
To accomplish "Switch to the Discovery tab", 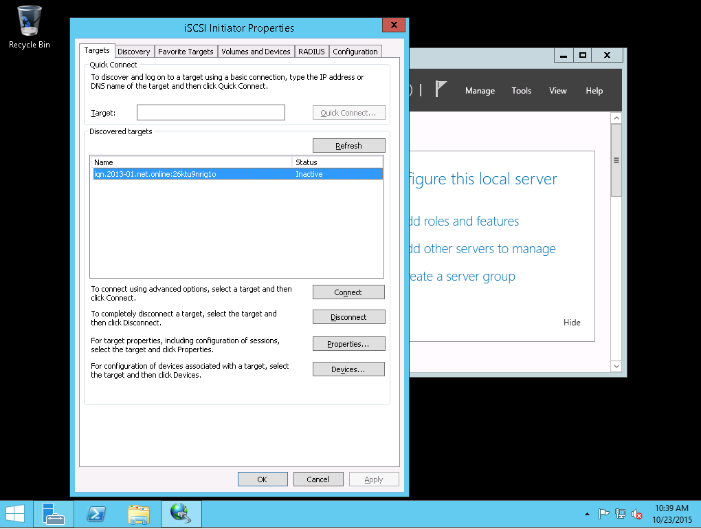I will tap(133, 52).
